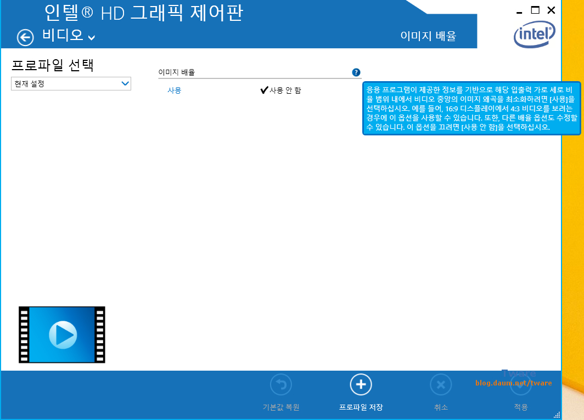This screenshot has width=584, height=420.
Task: Select the 사용 안 함 option
Action: [x=281, y=90]
